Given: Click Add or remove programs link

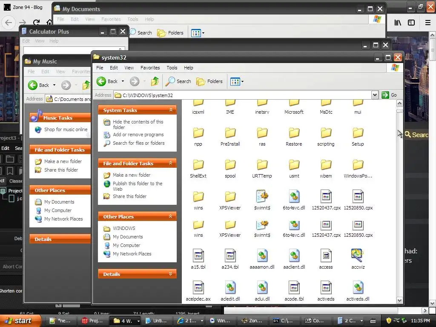Looking at the screenshot, I should [138, 135].
